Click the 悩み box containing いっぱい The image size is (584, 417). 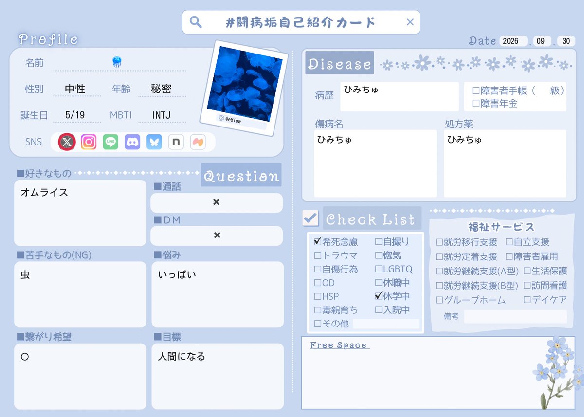(x=218, y=294)
